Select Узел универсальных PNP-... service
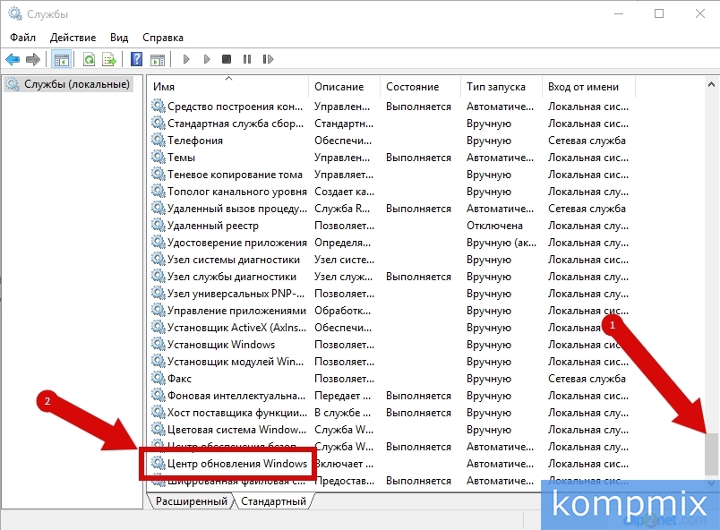Image resolution: width=720 pixels, height=530 pixels. click(x=236, y=294)
